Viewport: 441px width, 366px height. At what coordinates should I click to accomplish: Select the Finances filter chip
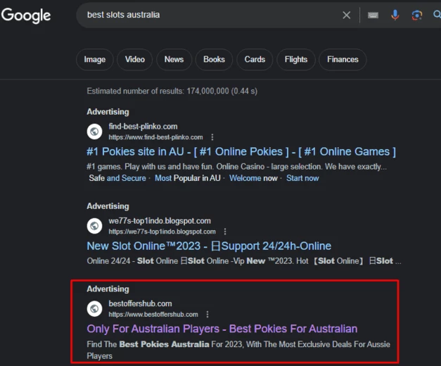[x=343, y=59]
